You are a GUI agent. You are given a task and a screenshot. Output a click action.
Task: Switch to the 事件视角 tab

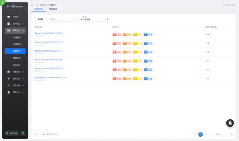tap(53, 9)
